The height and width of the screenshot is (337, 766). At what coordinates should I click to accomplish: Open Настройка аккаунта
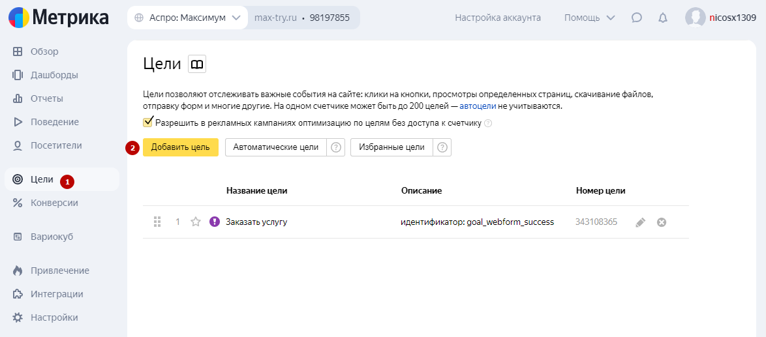coord(498,18)
